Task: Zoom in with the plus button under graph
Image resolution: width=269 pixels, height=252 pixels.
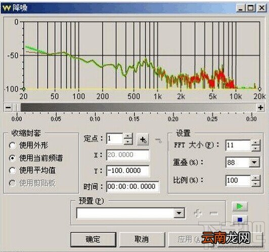Action: [x=260, y=108]
